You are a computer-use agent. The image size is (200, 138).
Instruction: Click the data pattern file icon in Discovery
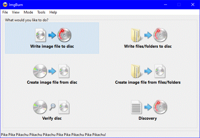click(136, 107)
